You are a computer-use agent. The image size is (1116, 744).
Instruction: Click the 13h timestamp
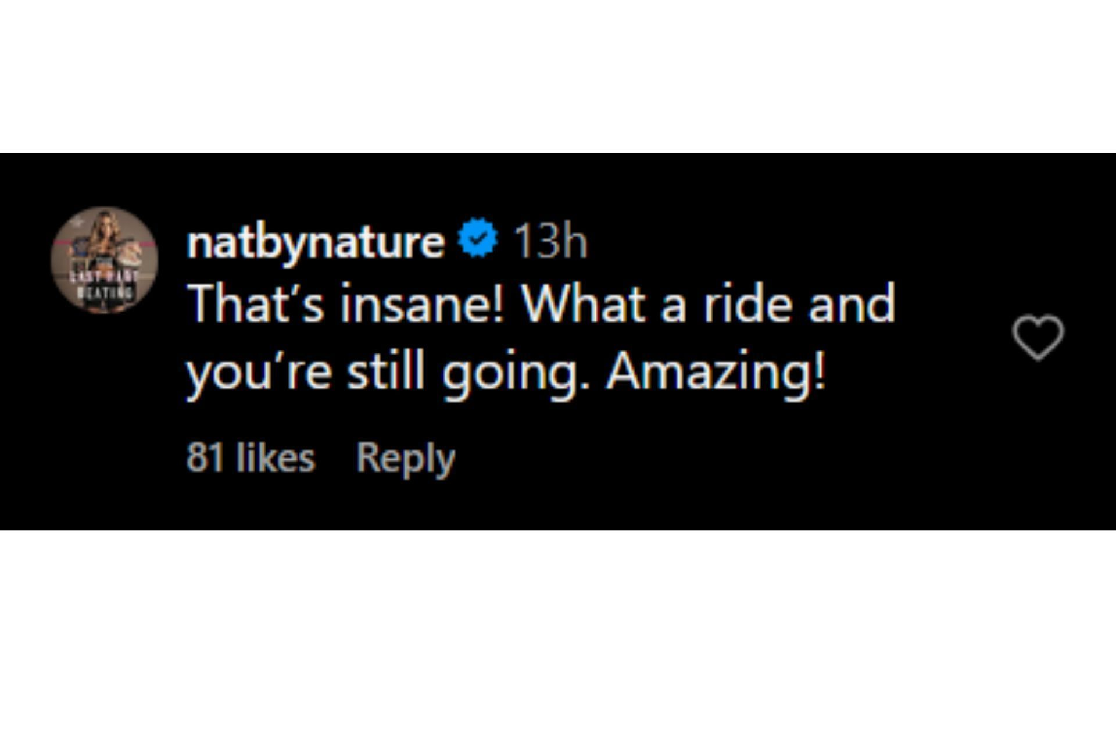[551, 242]
